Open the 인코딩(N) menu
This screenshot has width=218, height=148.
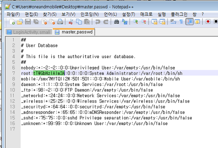tap(90, 14)
